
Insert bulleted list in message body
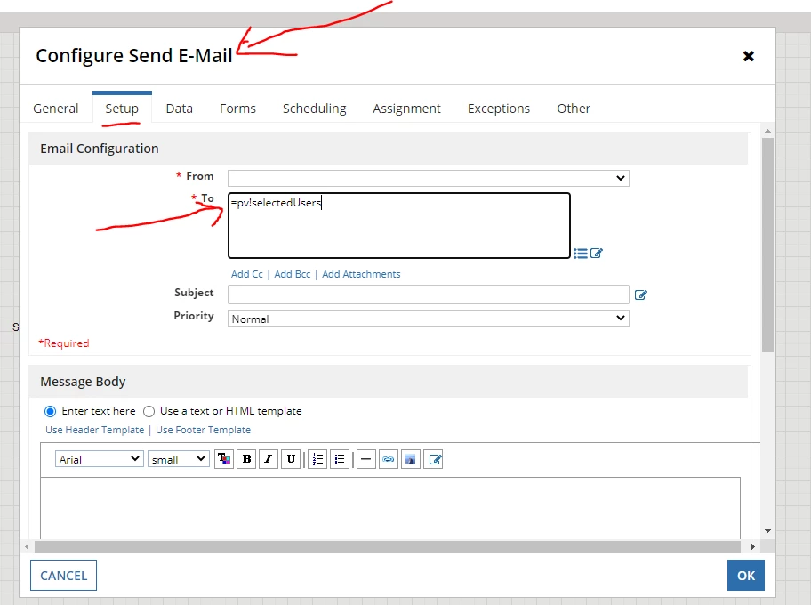(340, 459)
